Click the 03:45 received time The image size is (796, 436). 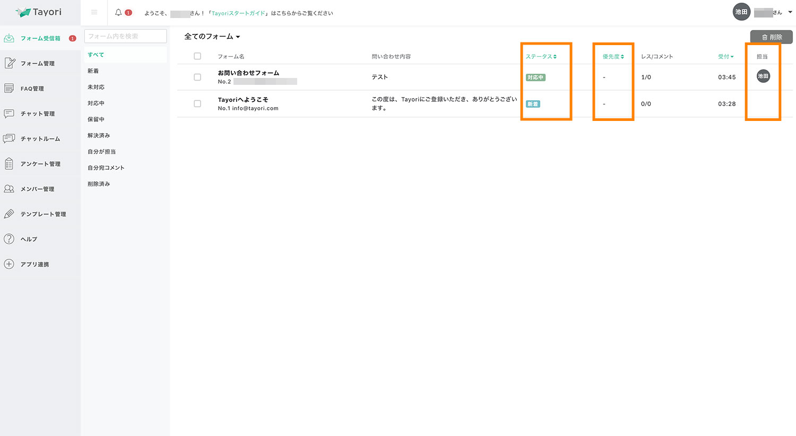(x=726, y=77)
